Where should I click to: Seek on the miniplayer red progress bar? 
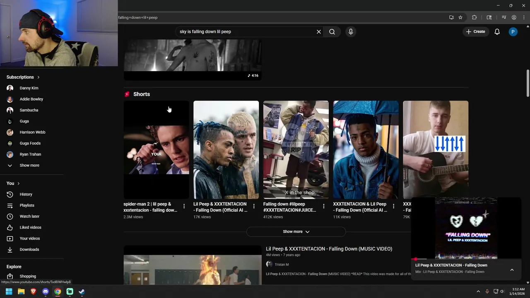466,259
